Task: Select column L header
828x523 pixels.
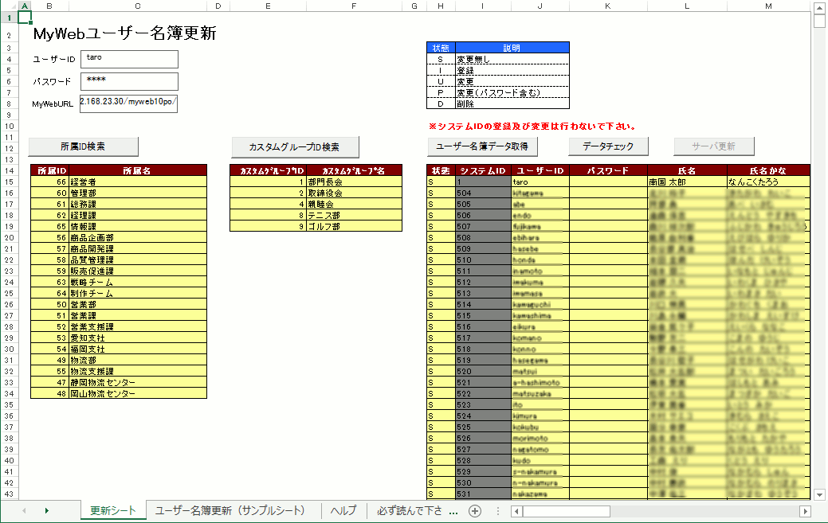Action: point(687,6)
